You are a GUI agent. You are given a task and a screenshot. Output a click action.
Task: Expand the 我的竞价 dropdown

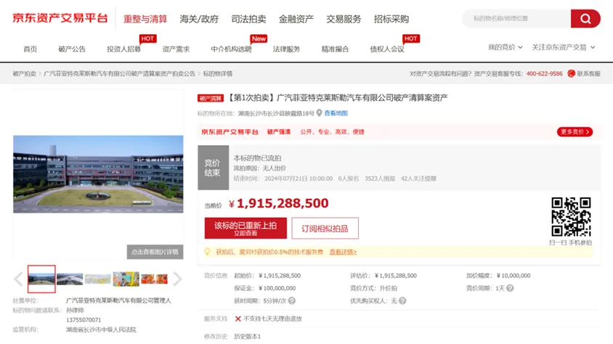click(x=505, y=47)
